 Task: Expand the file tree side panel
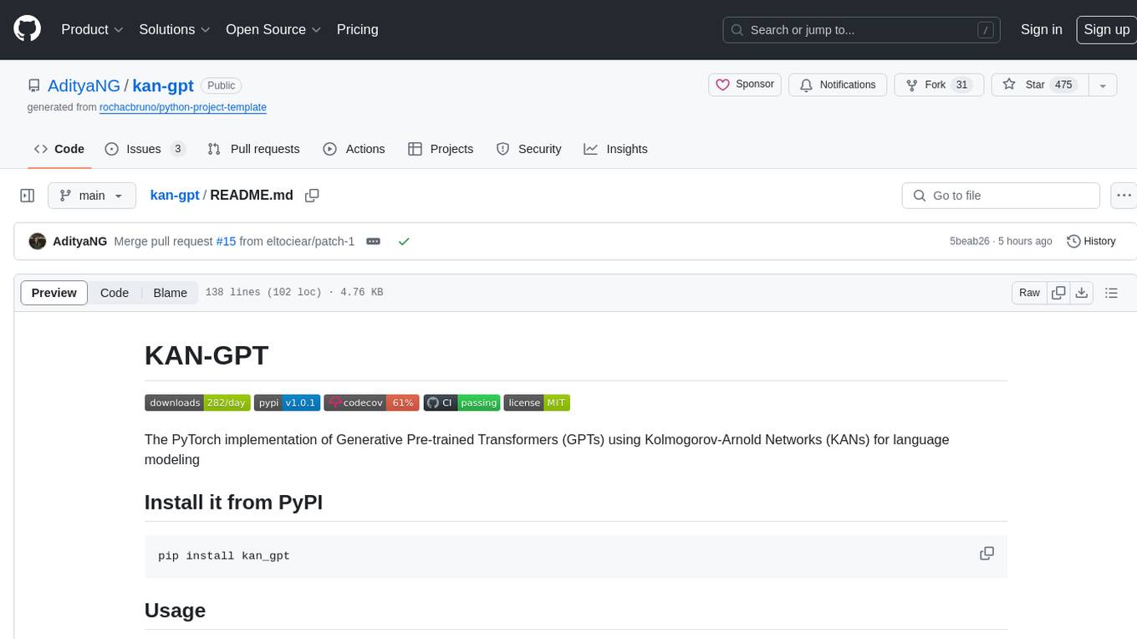pyautogui.click(x=28, y=196)
